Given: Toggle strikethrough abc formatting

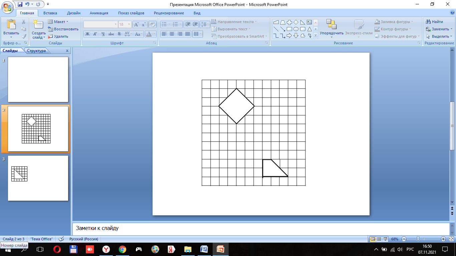Looking at the screenshot, I should pyautogui.click(x=111, y=34).
